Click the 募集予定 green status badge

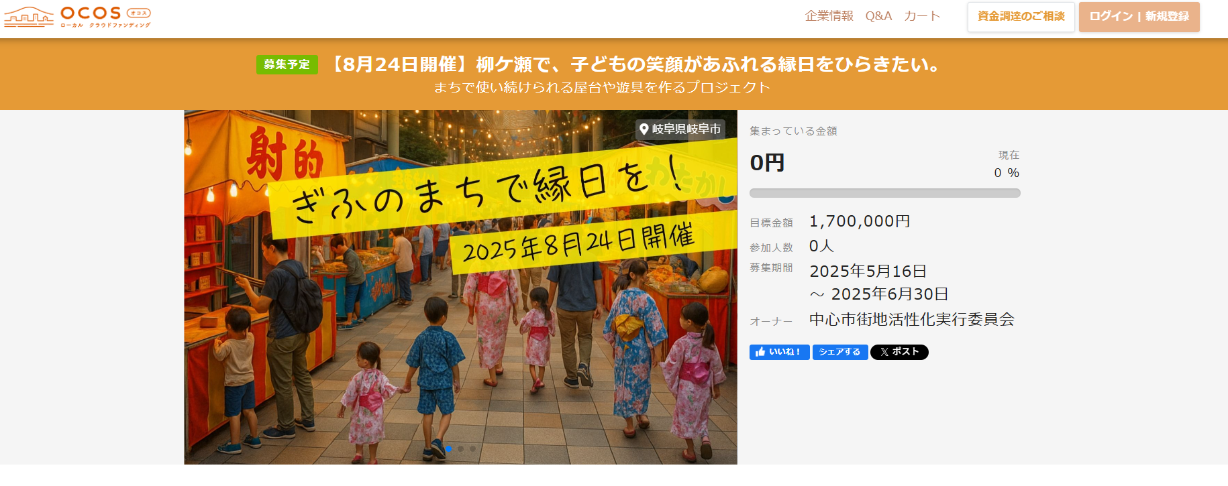click(x=287, y=64)
